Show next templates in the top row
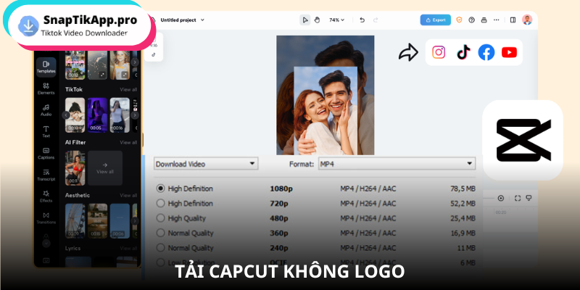Screen dimensions: 580x290 point(135,62)
